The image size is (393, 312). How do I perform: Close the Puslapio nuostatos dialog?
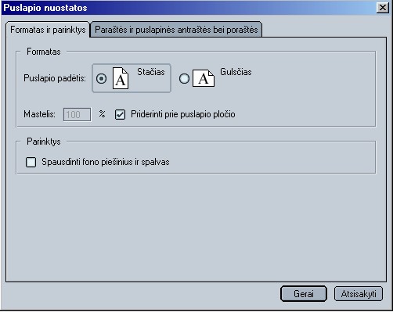click(383, 8)
